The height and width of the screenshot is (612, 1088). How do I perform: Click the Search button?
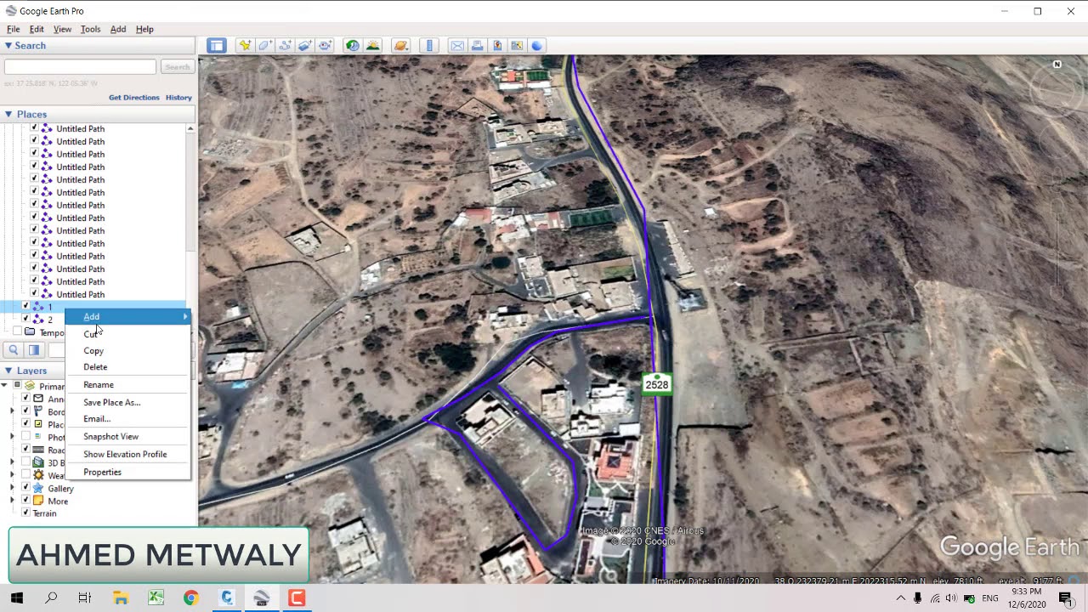(x=177, y=67)
